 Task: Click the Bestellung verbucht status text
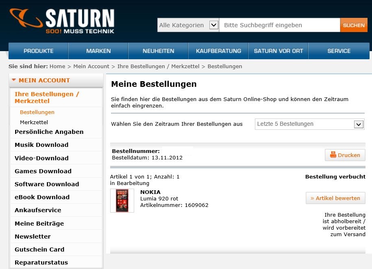coord(335,176)
